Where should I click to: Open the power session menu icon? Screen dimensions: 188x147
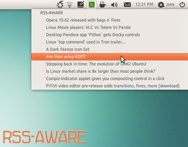[182, 5]
